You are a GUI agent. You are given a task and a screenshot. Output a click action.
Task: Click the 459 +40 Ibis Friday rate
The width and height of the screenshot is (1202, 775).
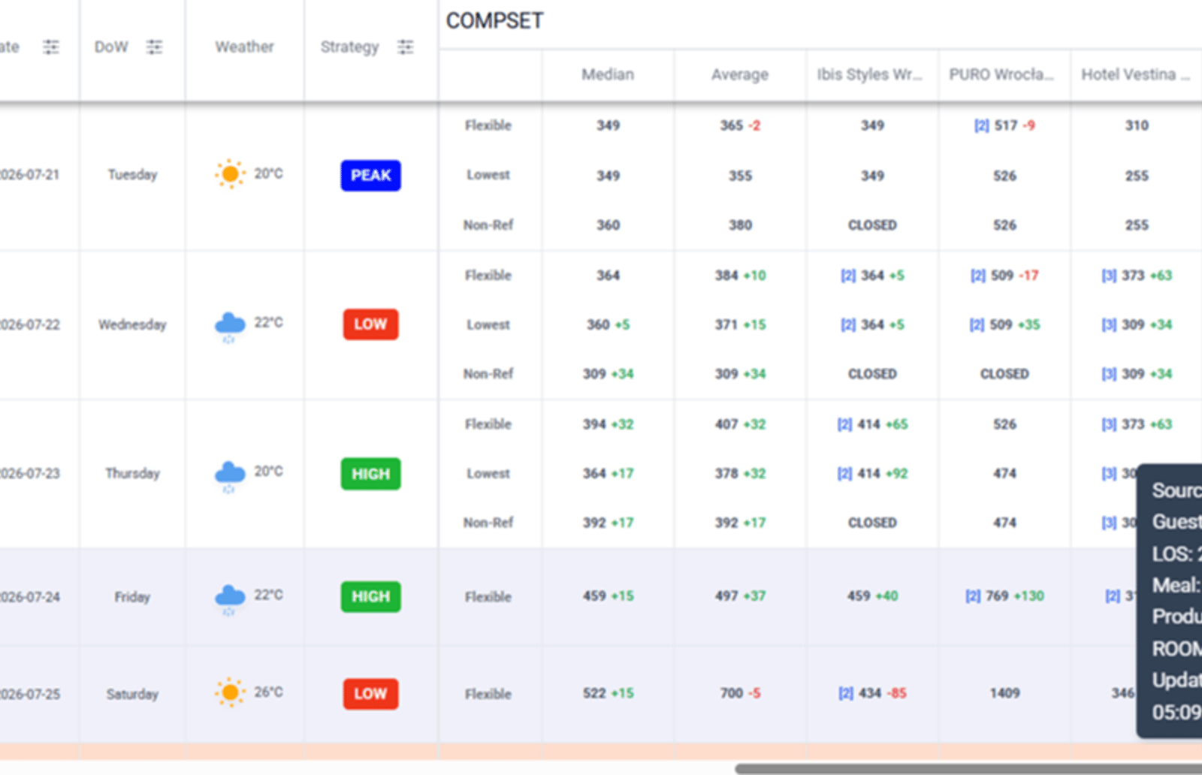tap(872, 596)
